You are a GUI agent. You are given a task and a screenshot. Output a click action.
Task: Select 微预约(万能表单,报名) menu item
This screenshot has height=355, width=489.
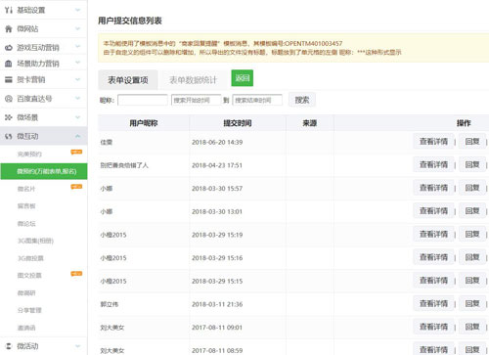click(x=44, y=171)
